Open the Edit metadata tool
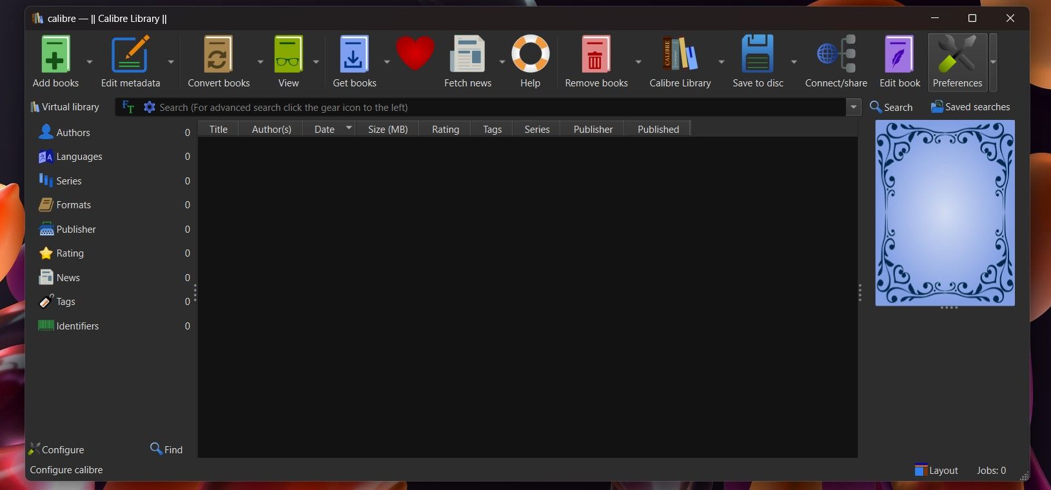Screen dimensions: 1051x490 click(130, 55)
